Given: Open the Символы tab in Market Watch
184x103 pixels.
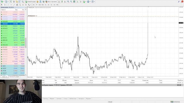Looking at the screenshot, I should pyautogui.click(x=4, y=77).
